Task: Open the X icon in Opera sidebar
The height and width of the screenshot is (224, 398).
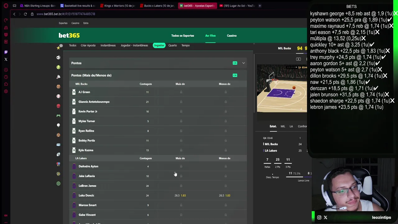Action: coord(6,59)
